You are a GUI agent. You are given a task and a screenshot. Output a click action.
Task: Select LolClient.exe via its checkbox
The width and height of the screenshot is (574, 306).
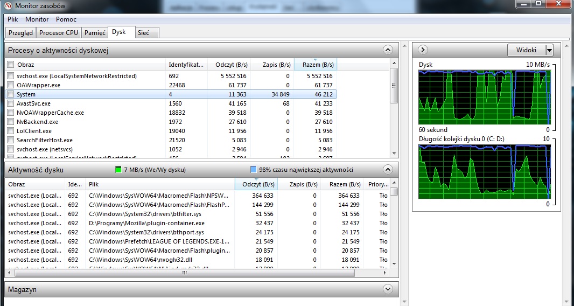coord(11,131)
